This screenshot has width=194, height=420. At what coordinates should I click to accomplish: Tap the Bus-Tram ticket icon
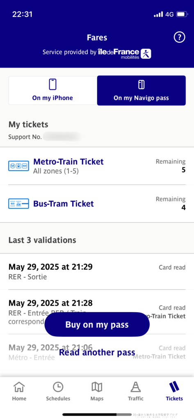[18, 204]
